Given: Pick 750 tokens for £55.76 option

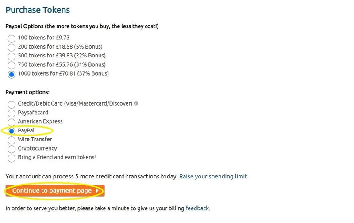Looking at the screenshot, I should tap(12, 65).
